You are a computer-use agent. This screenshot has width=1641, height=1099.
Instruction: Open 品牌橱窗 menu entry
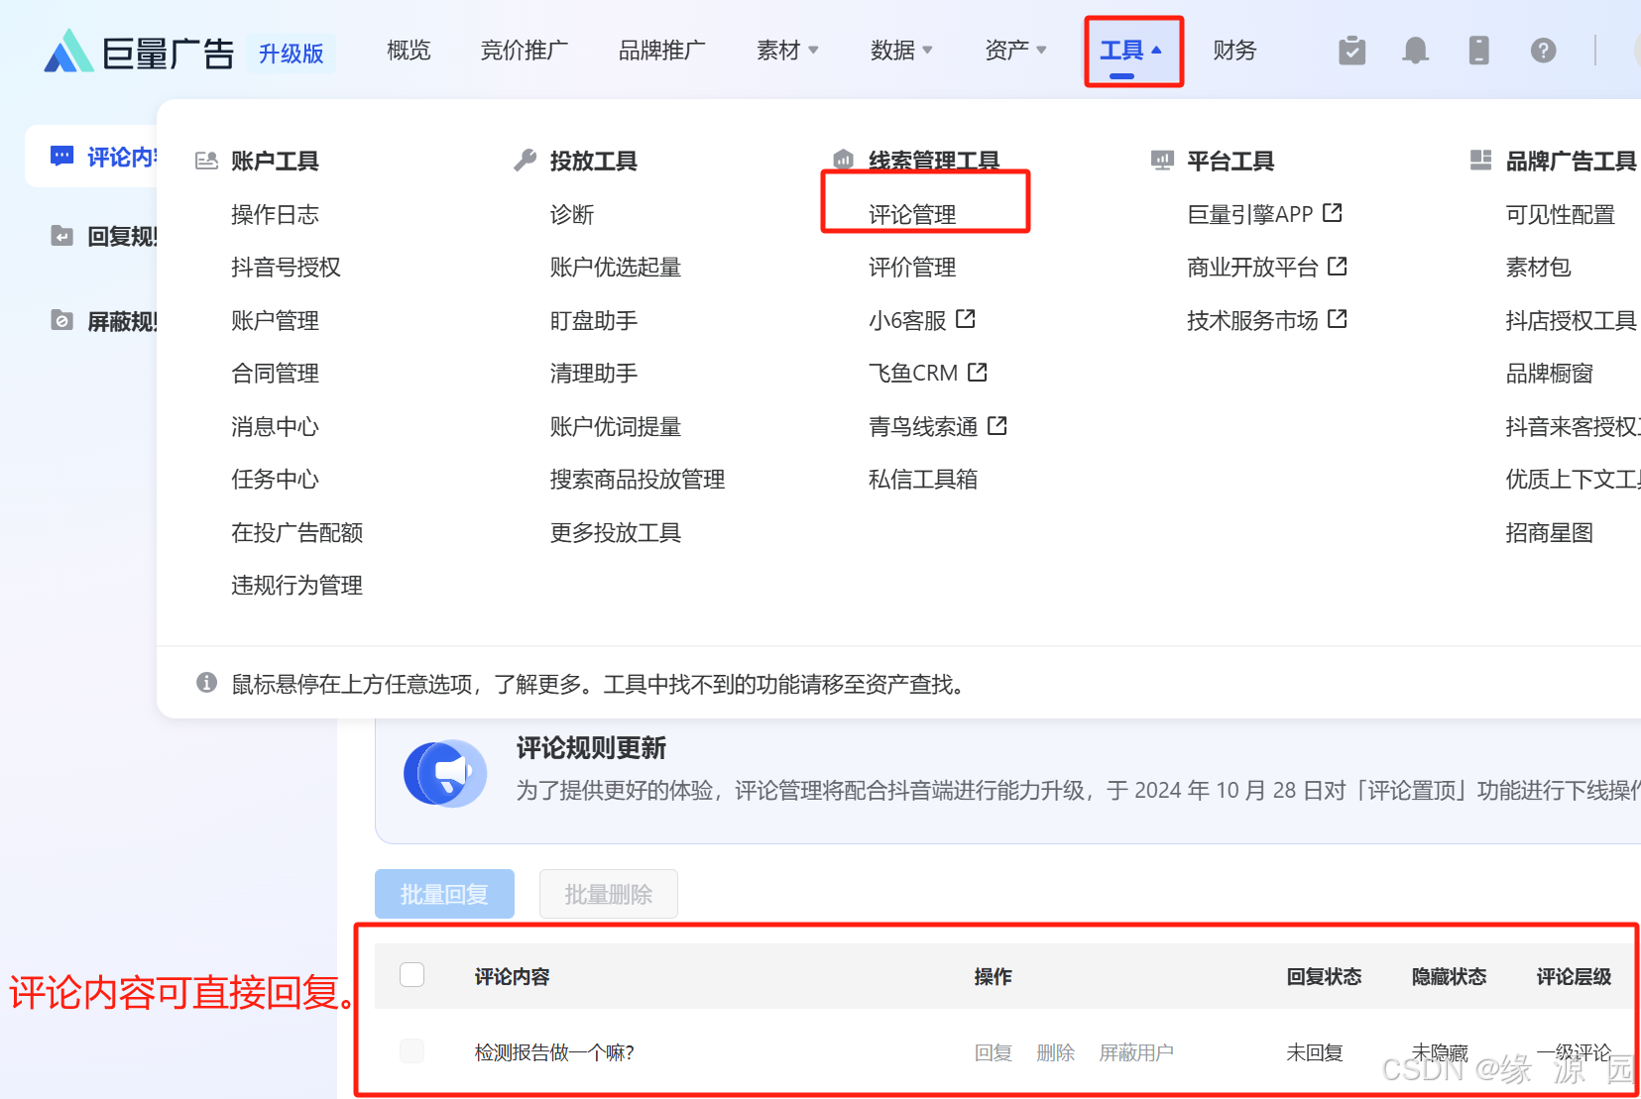pos(1549,374)
